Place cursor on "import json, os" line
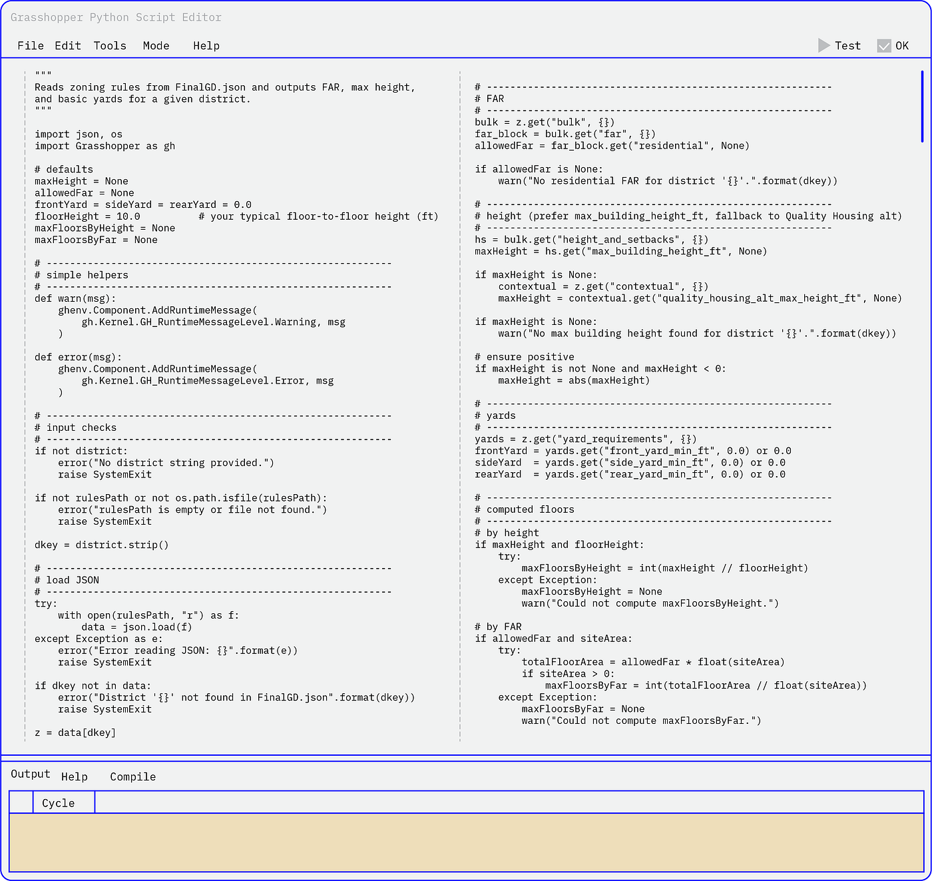 (79, 135)
